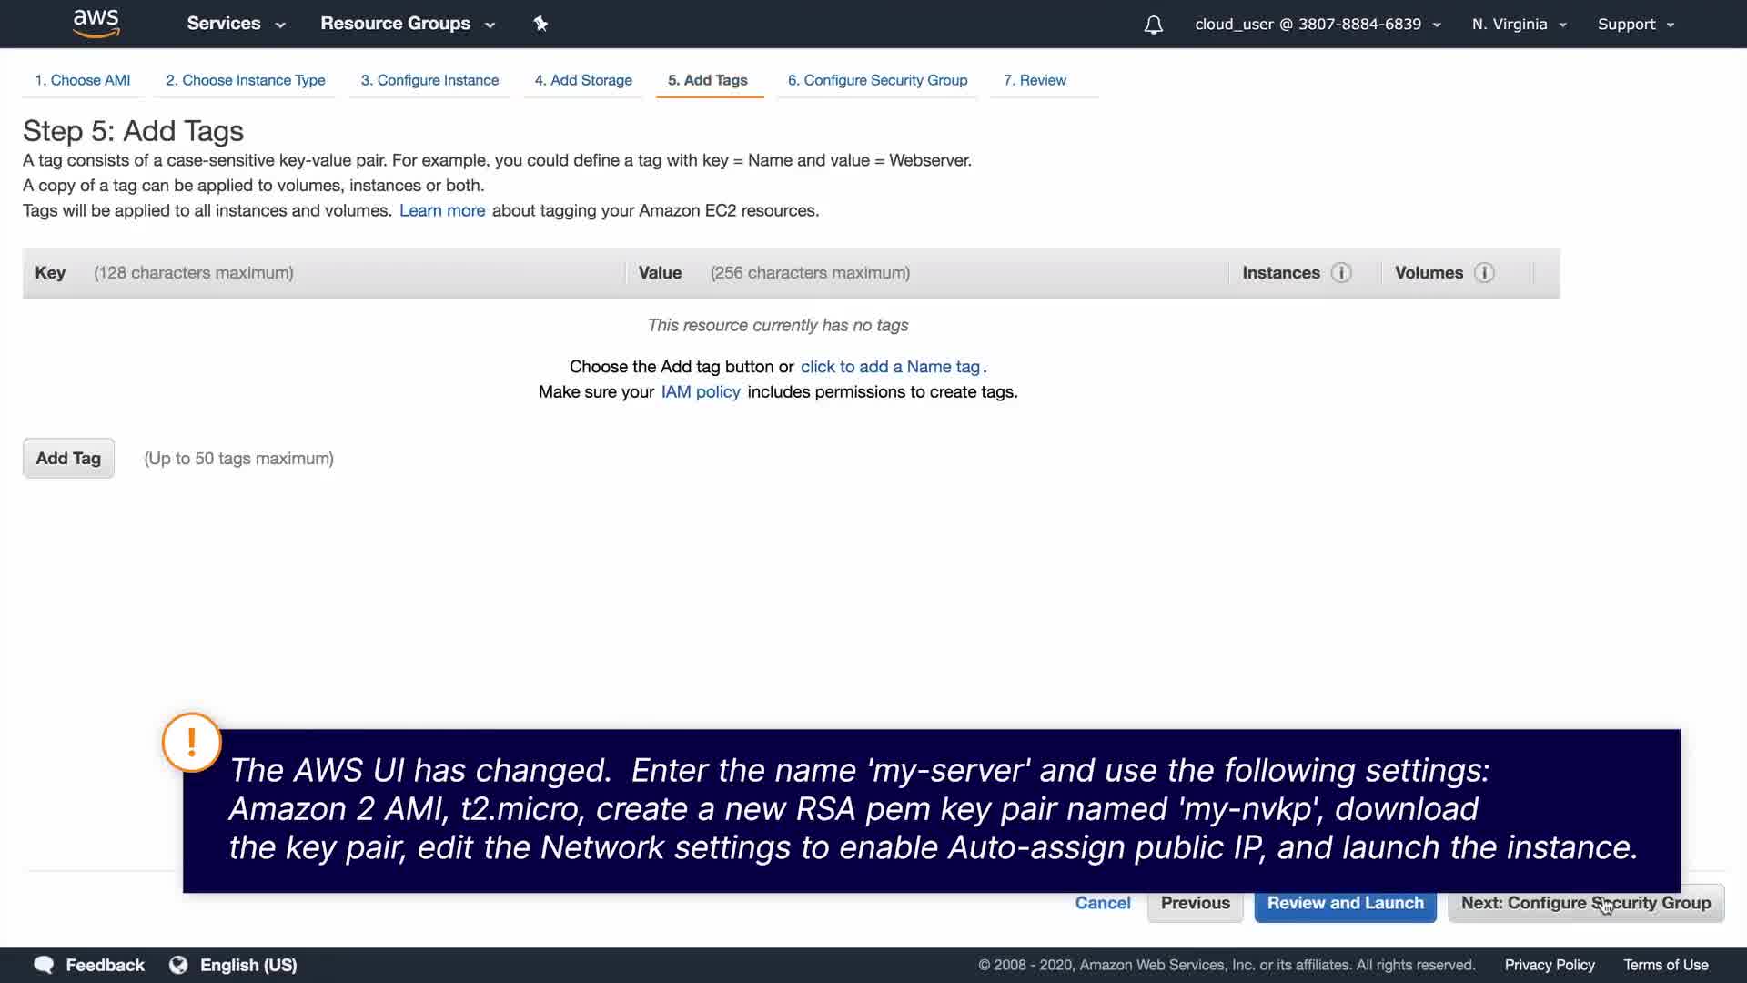Jump to the 7. Review tab
This screenshot has height=983, width=1747.
1035,80
